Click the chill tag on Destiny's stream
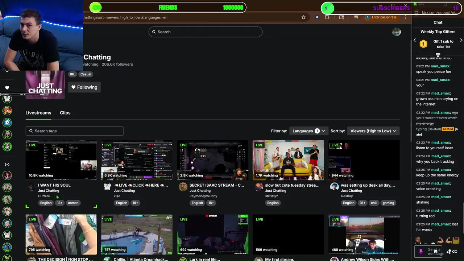The height and width of the screenshot is (261, 464). (374, 203)
